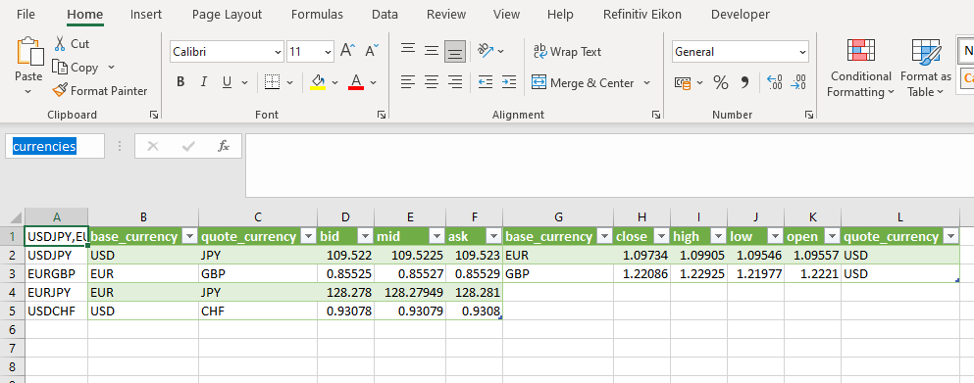974x383 pixels.
Task: Open the Developer tab
Action: (741, 15)
